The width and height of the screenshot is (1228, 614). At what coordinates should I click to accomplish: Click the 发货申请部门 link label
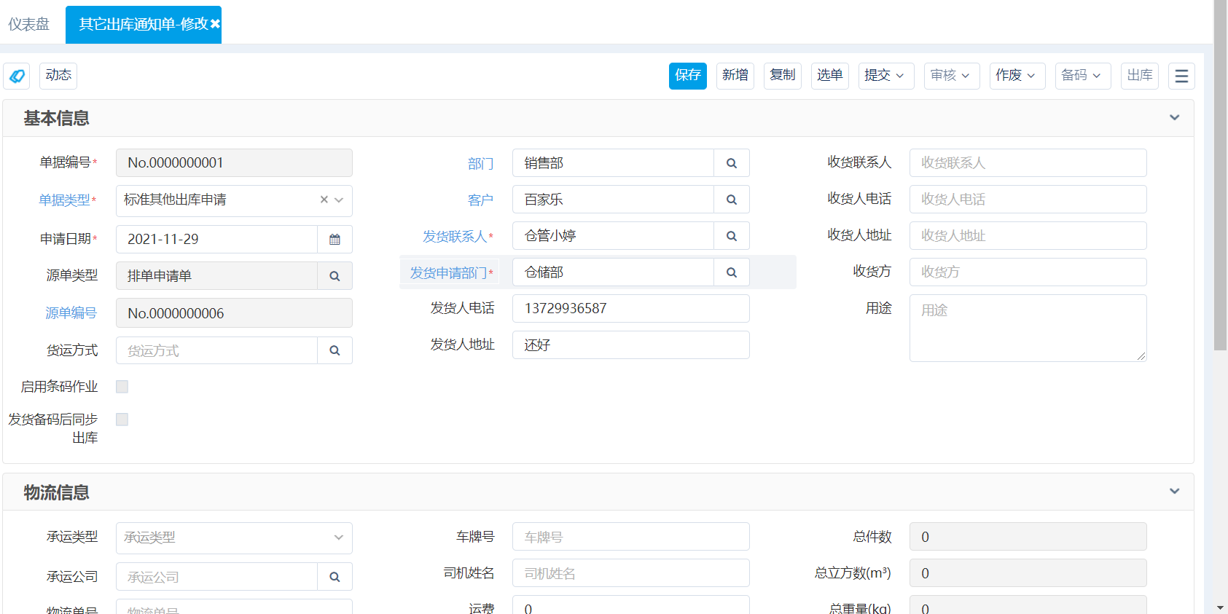click(448, 273)
